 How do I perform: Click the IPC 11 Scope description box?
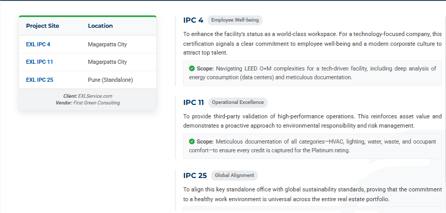coord(312,146)
